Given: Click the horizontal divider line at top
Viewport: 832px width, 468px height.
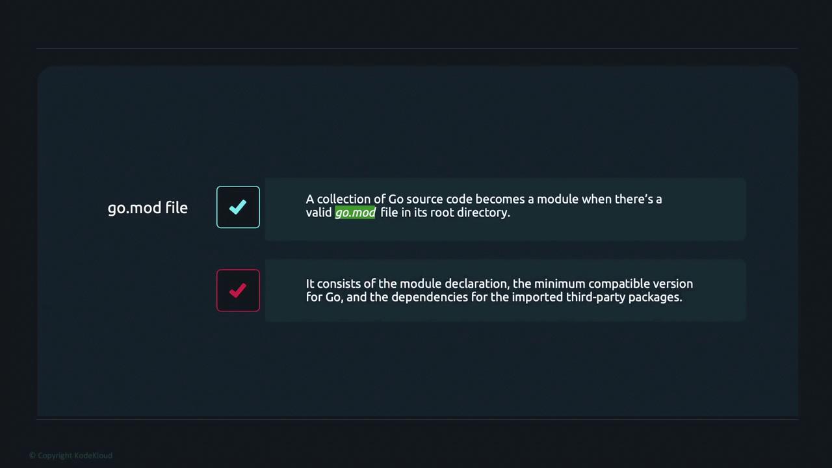Looking at the screenshot, I should [x=416, y=48].
